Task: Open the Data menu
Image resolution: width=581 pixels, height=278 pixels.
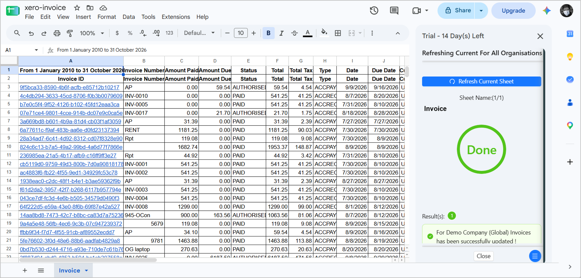Action: coord(129,17)
